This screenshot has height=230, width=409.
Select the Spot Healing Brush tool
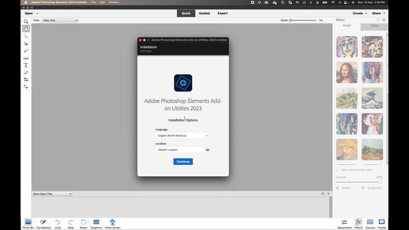[26, 72]
